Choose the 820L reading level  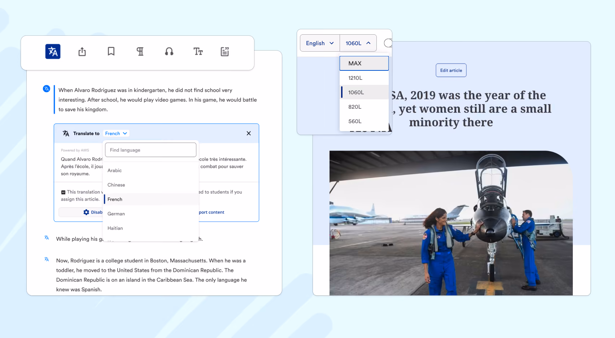(364, 107)
